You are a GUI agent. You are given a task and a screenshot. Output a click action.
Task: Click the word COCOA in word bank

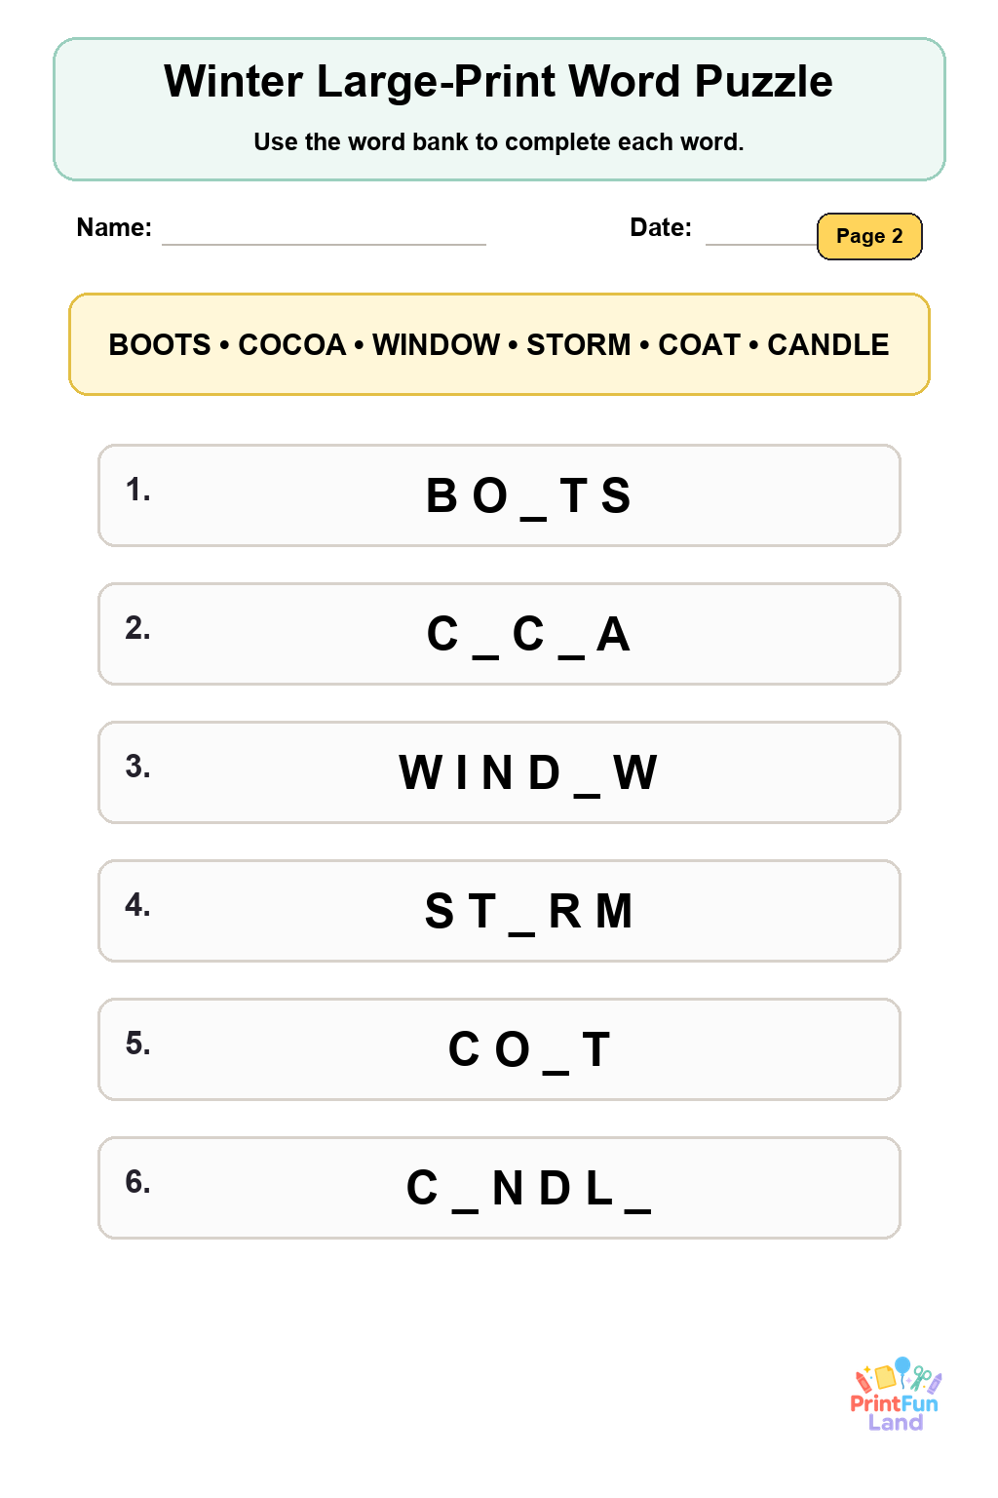(x=292, y=344)
